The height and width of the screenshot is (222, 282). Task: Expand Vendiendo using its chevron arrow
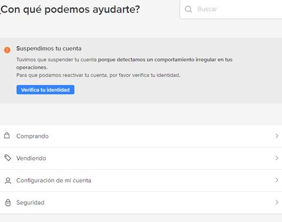pyautogui.click(x=277, y=158)
